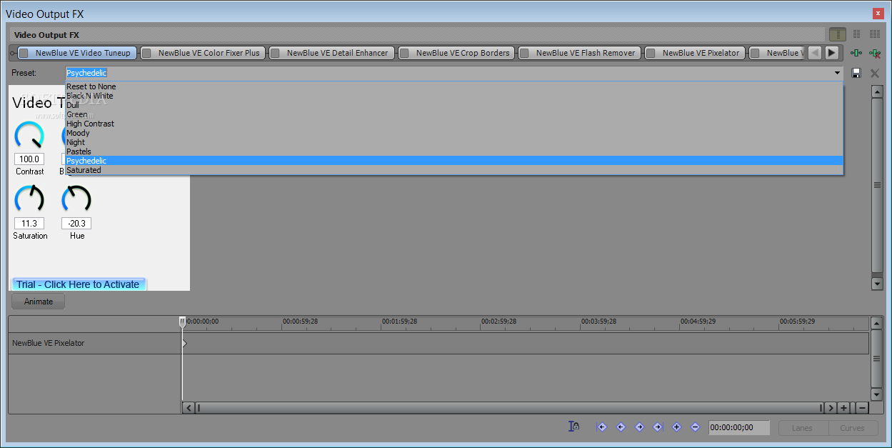The height and width of the screenshot is (448, 892).
Task: Close the Video Output FX window
Action: 878,14
